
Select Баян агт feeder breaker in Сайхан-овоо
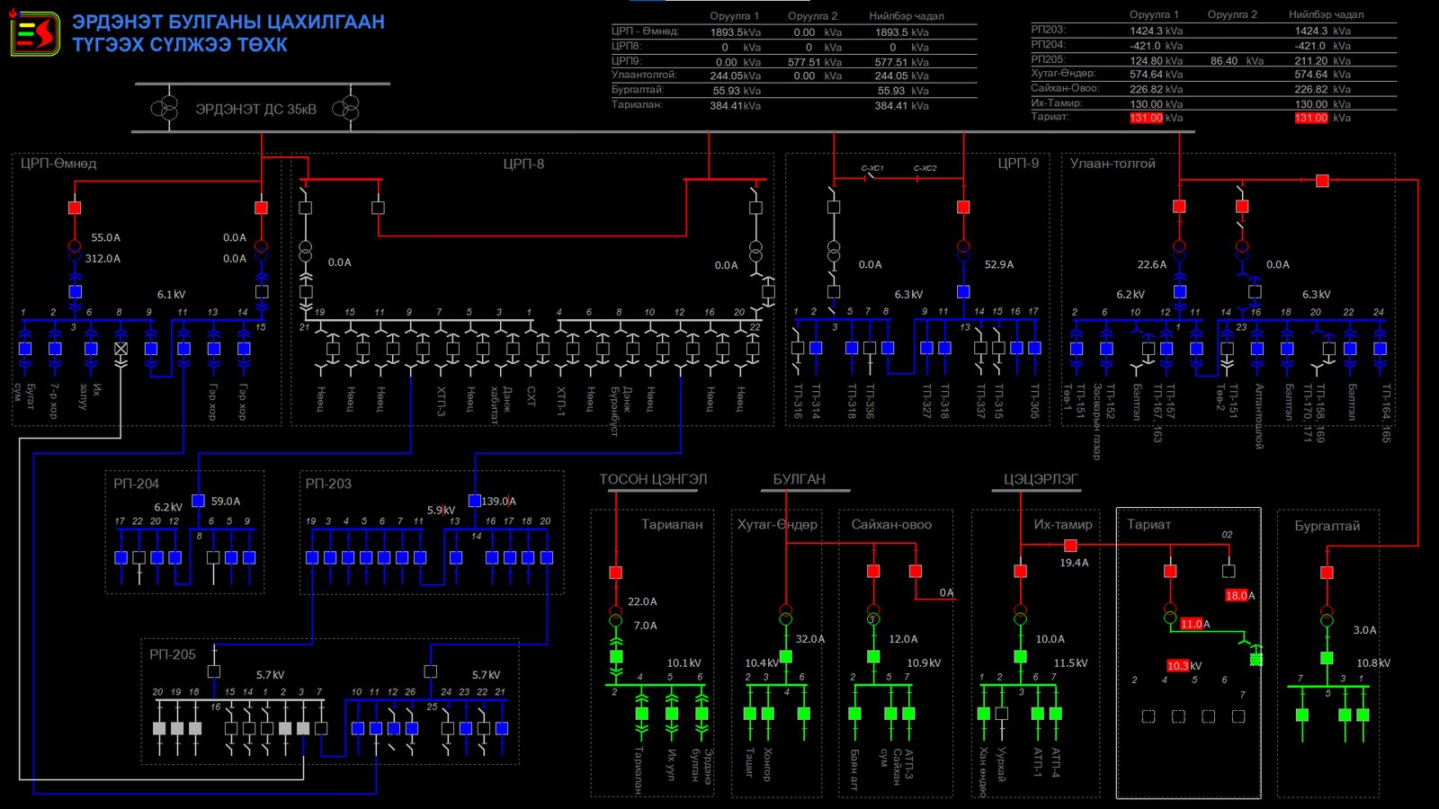click(854, 714)
